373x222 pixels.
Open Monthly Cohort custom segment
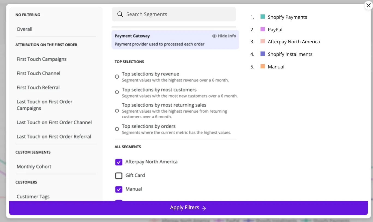click(x=34, y=167)
